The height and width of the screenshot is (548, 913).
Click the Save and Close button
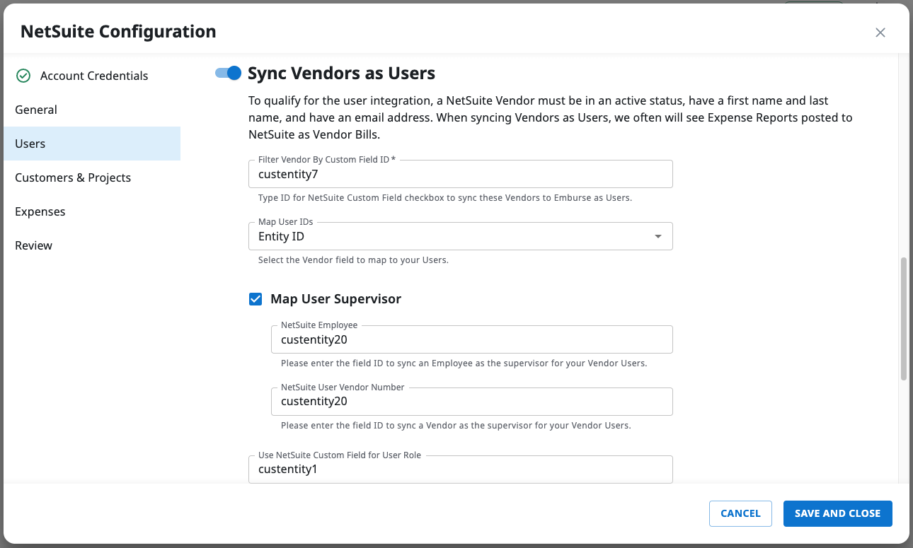point(837,513)
